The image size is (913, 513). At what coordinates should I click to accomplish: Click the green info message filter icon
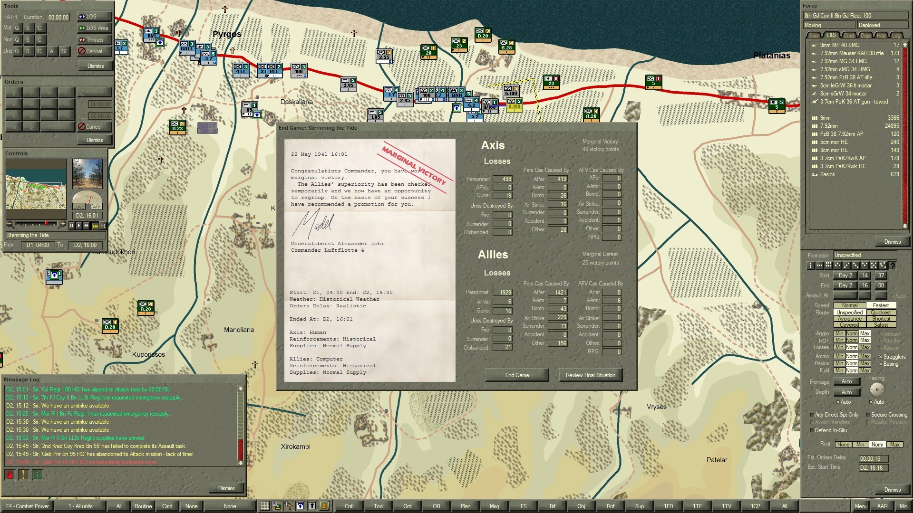37,474
